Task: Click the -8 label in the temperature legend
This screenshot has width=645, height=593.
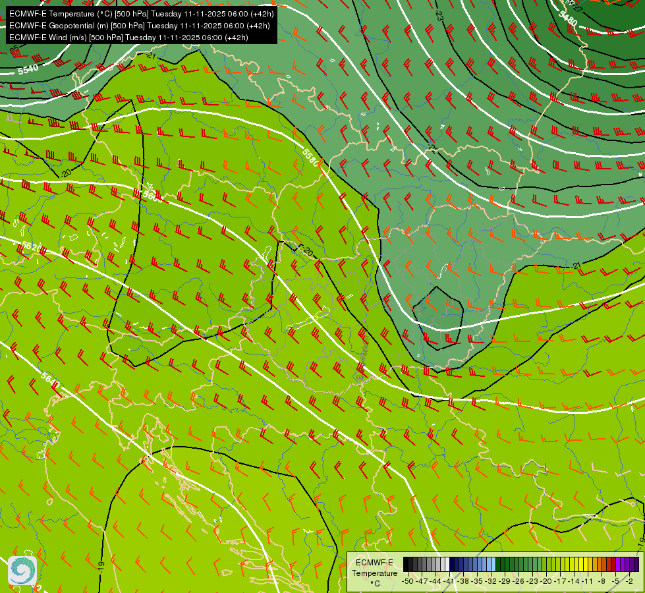Action: click(602, 581)
